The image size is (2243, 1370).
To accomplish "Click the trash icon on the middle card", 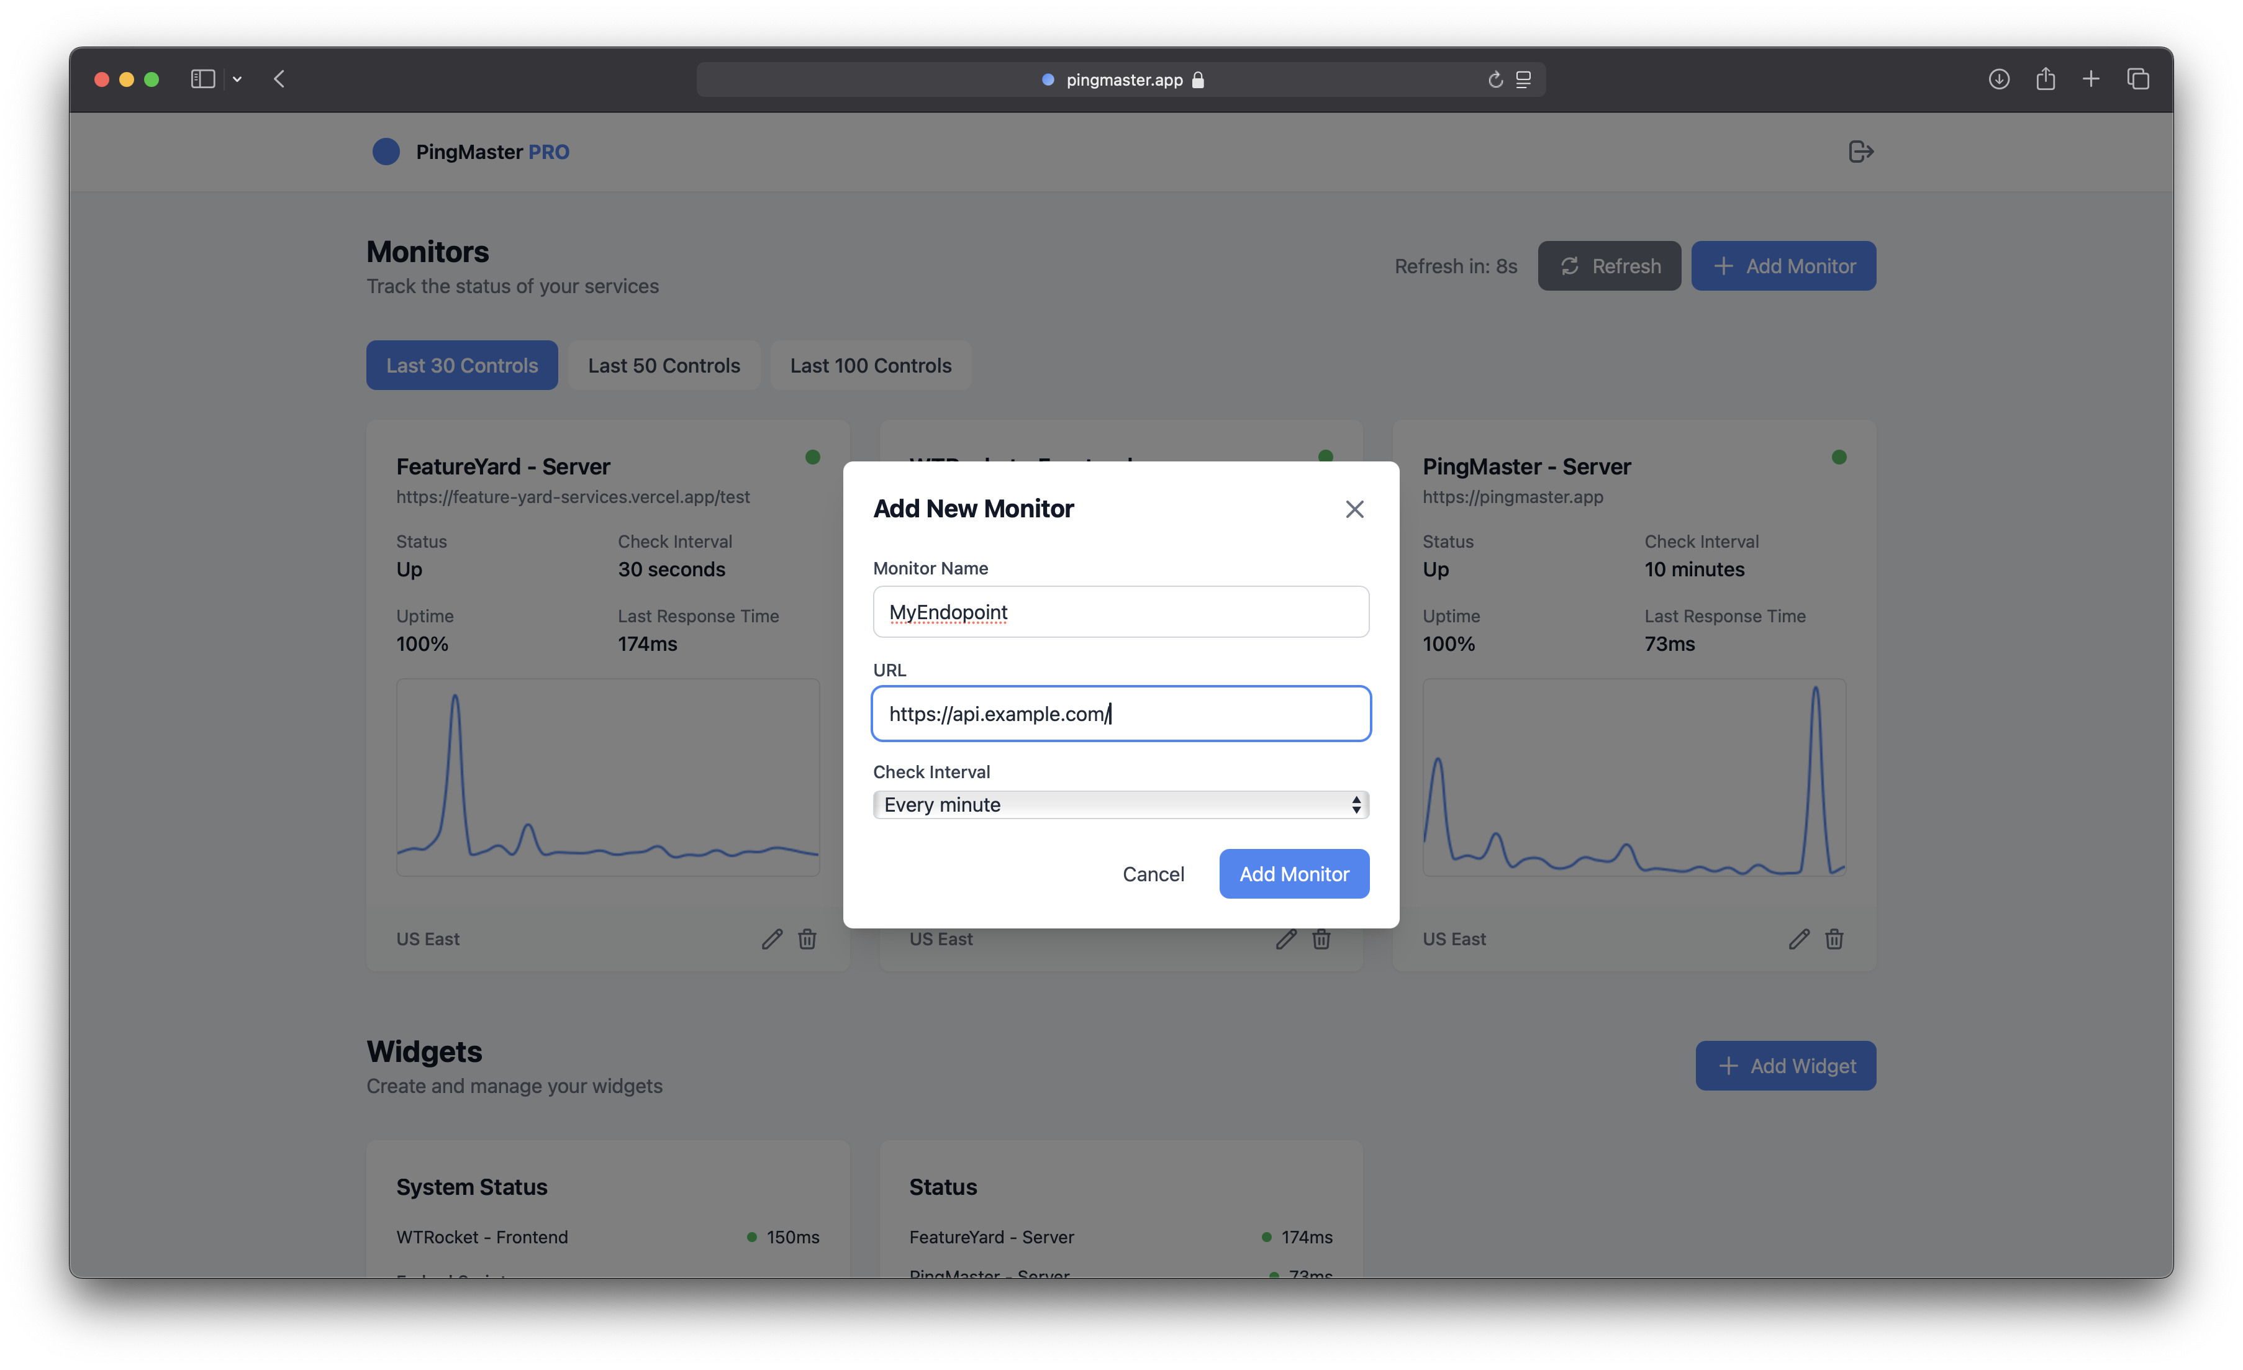I will (x=1321, y=940).
